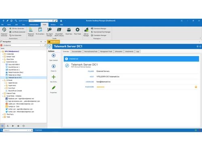Click the play icon in the bottom navigation bar
Screen dimensions: 202x151
pyautogui.click(x=13, y=126)
